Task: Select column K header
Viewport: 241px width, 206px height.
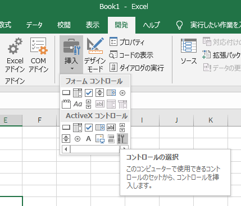Action: pyautogui.click(x=211, y=120)
